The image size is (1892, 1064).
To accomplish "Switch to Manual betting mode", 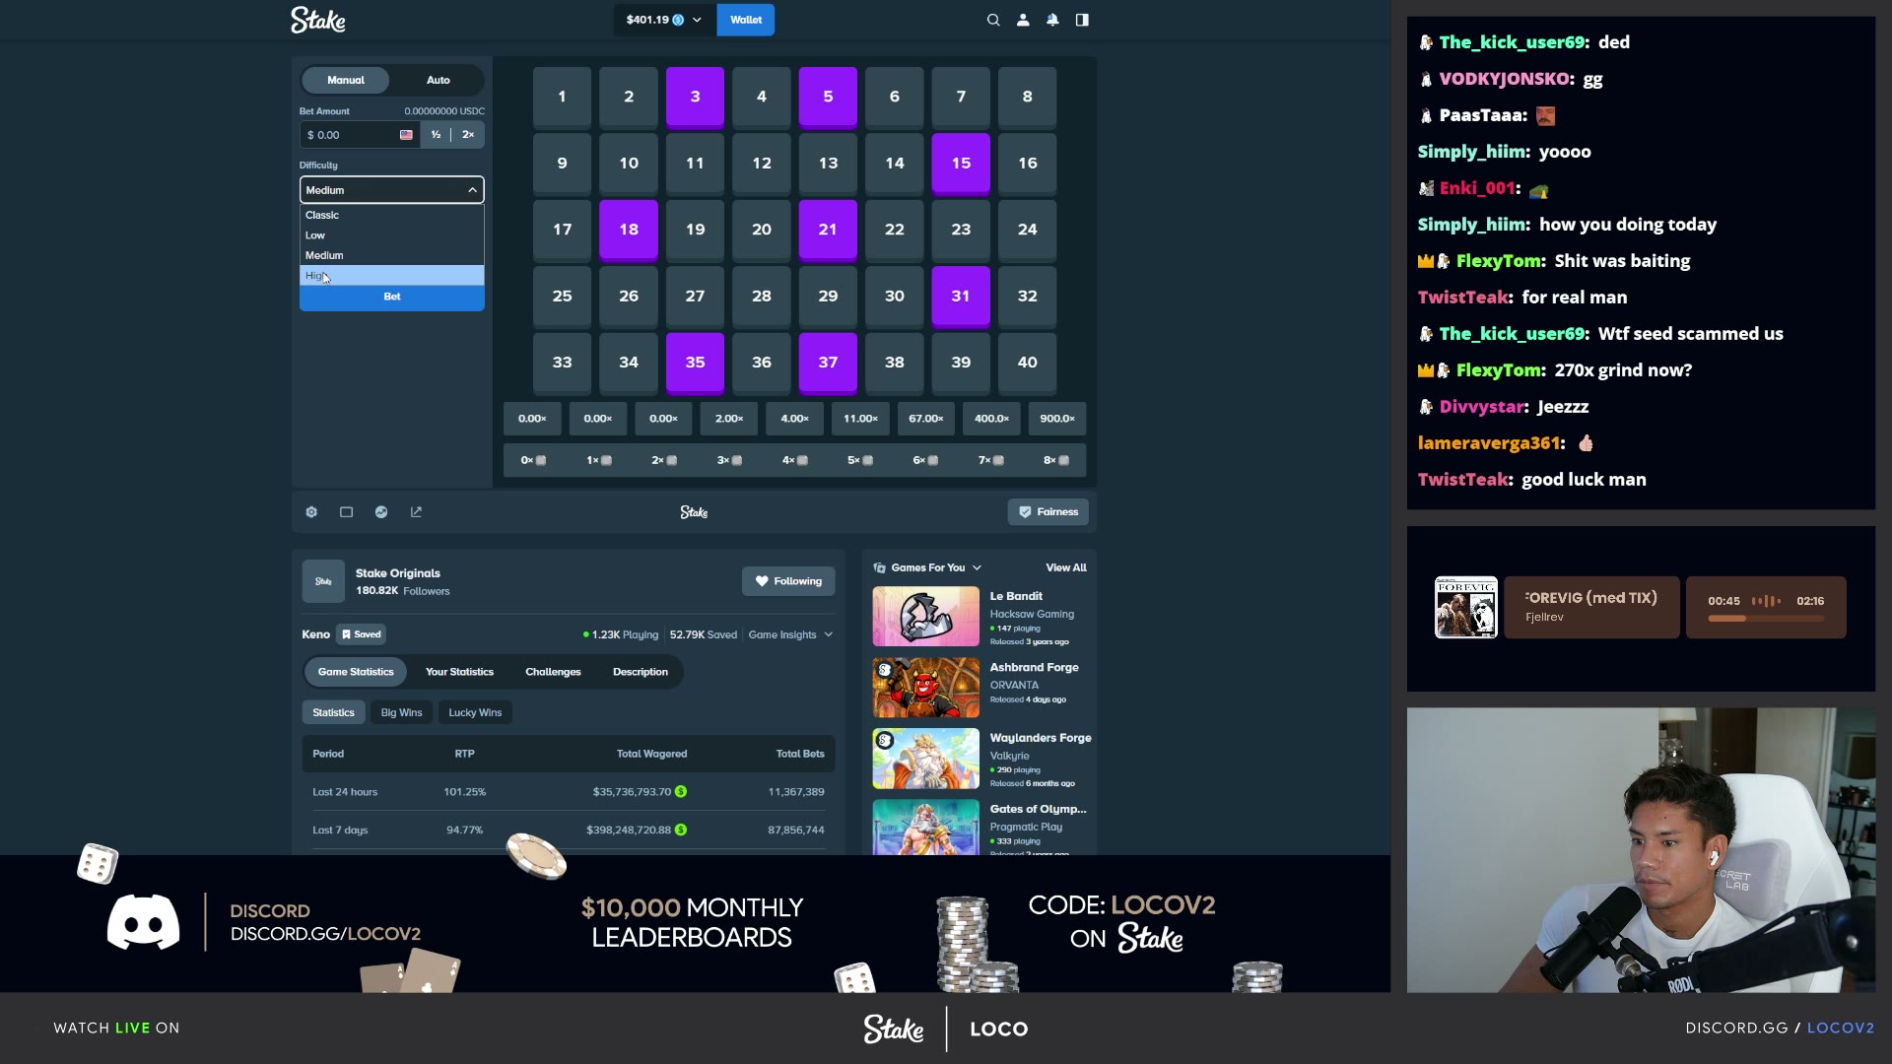I will (x=346, y=80).
